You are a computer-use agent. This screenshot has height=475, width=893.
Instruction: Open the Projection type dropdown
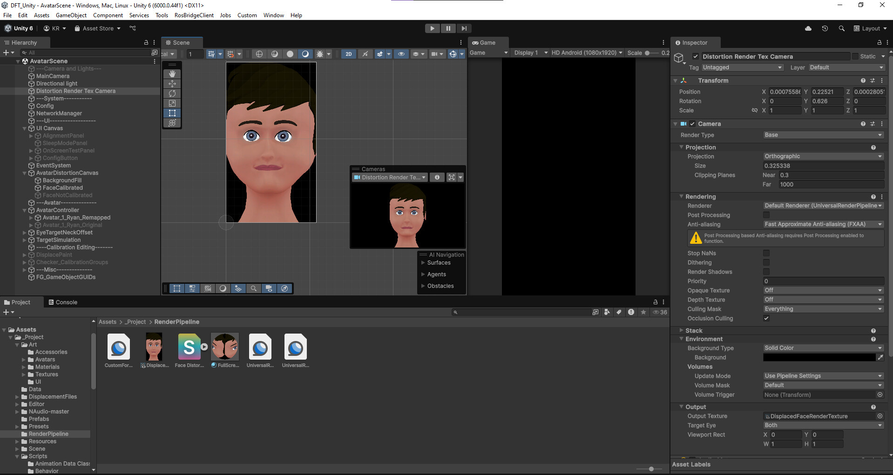point(823,156)
